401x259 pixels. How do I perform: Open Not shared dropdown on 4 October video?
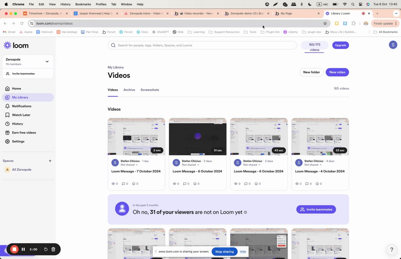coord(313,165)
